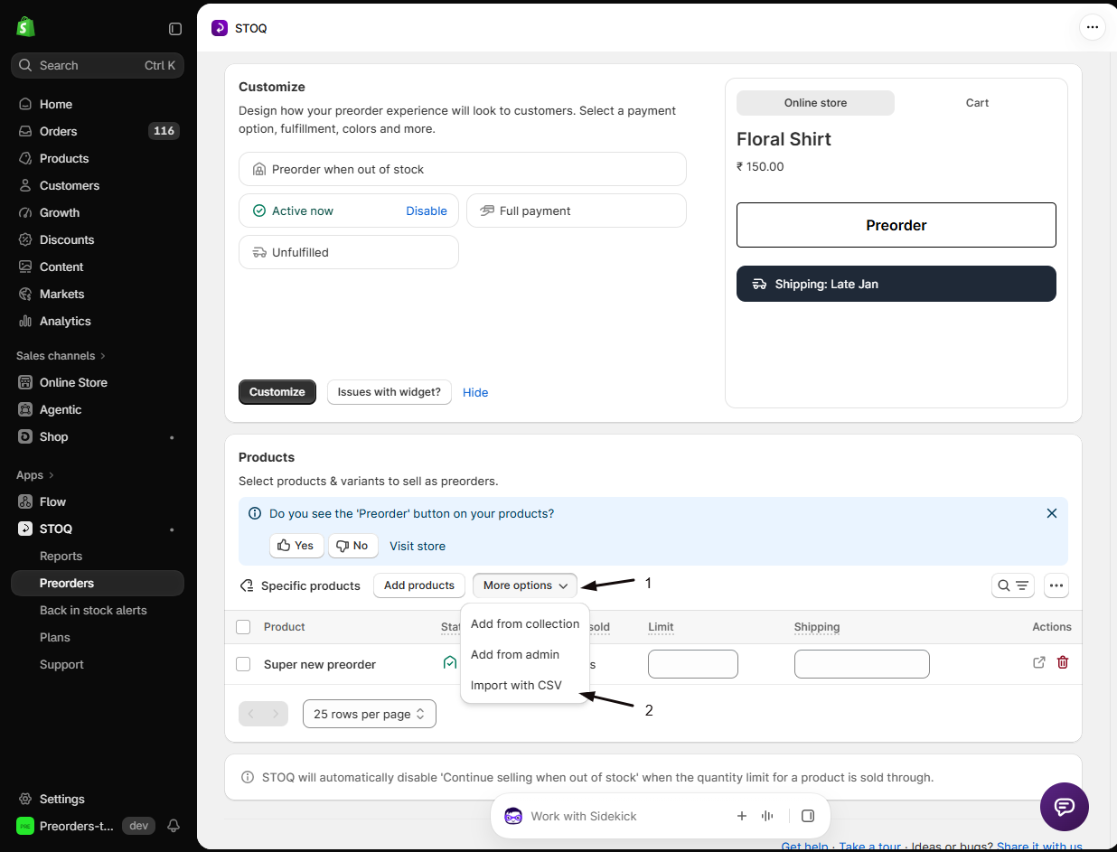
Task: Click the Shipping input for Super new preorder
Action: coord(862,664)
